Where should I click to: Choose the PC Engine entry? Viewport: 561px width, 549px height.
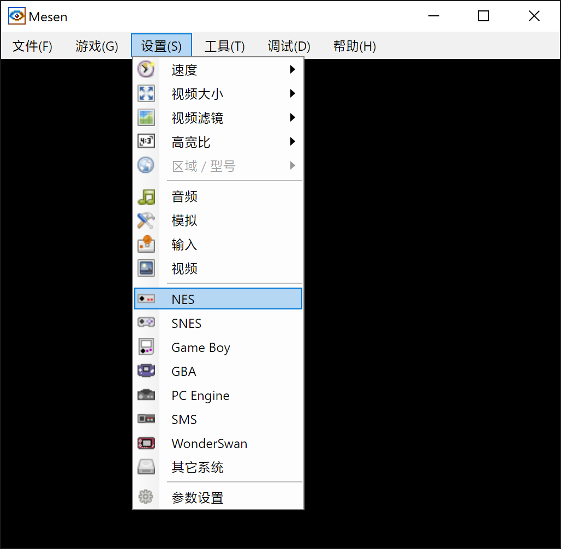tap(218, 396)
